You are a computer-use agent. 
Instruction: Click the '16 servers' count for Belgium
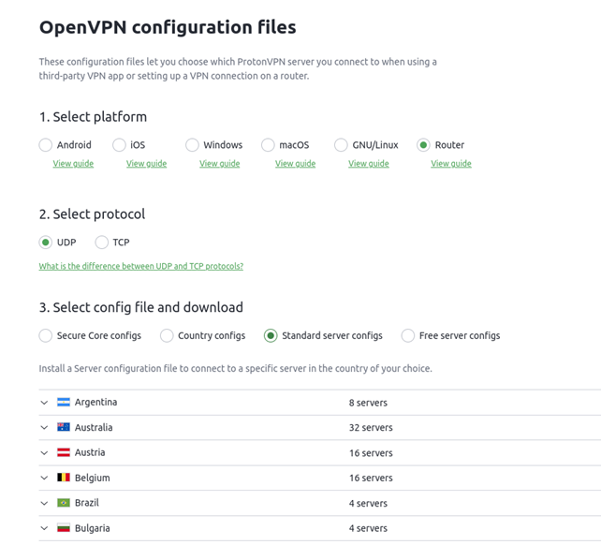pyautogui.click(x=371, y=479)
